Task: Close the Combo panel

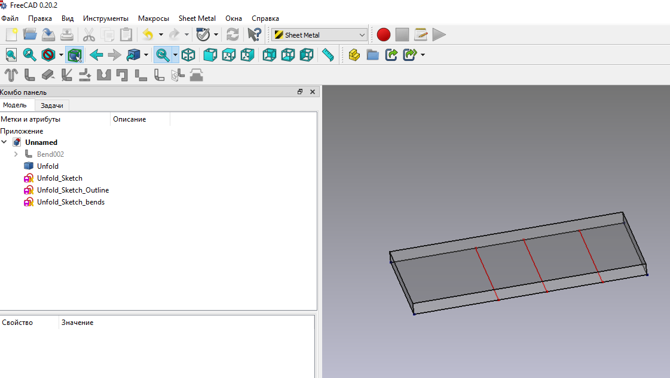Action: coord(312,92)
